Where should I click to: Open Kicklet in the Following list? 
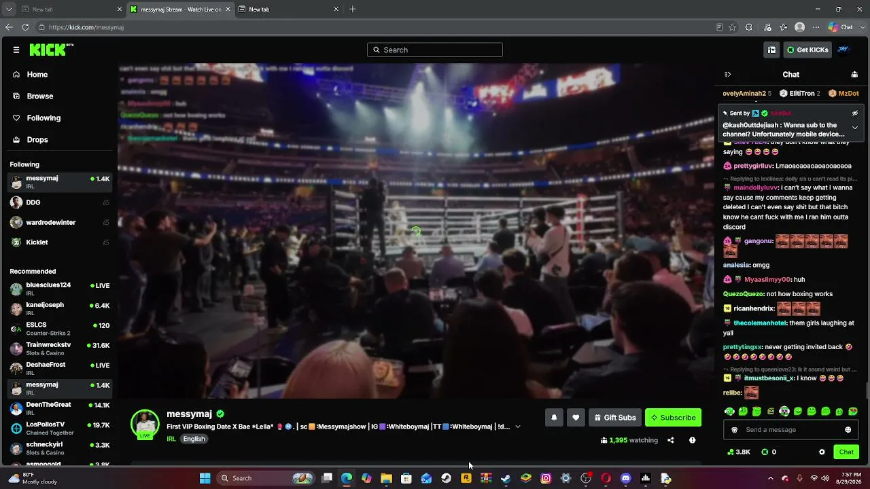(x=60, y=242)
